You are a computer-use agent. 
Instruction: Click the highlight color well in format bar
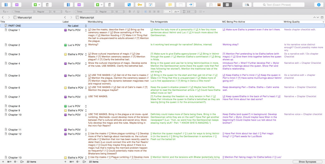click(x=167, y=12)
